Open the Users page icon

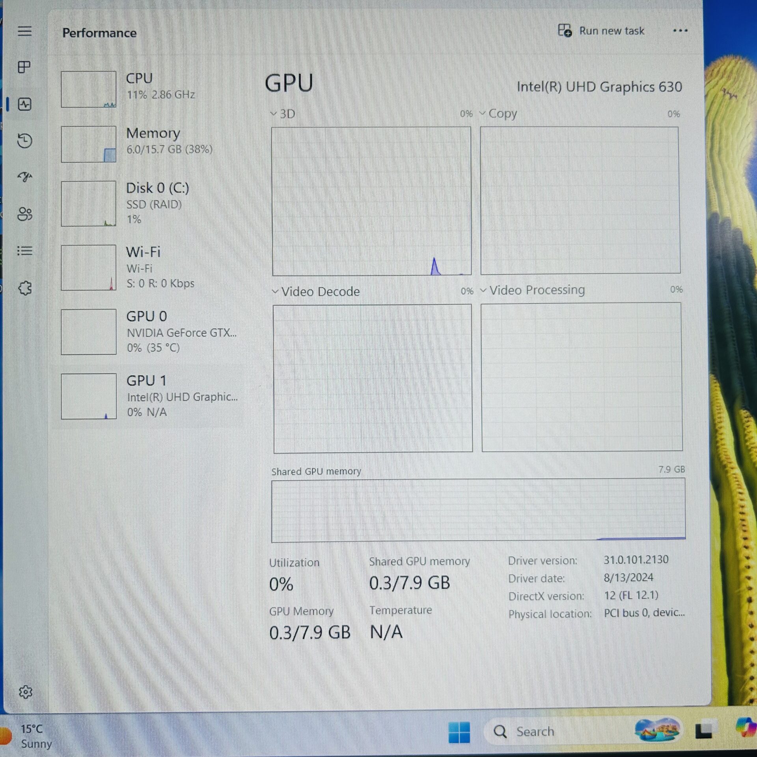point(24,214)
